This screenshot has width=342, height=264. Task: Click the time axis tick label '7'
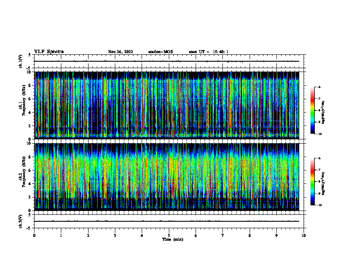click(x=223, y=236)
